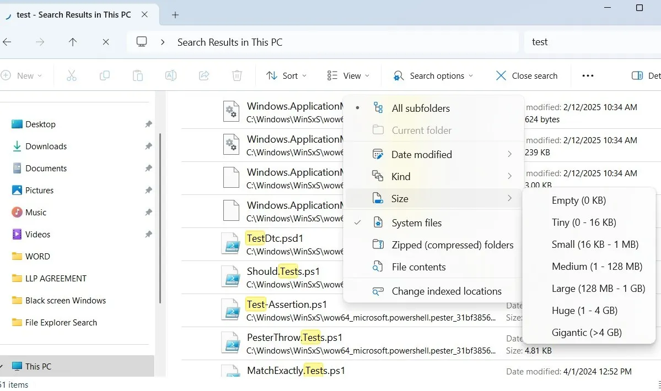This screenshot has height=391, width=661.
Task: Click the Rename icon in the toolbar
Action: pyautogui.click(x=170, y=75)
